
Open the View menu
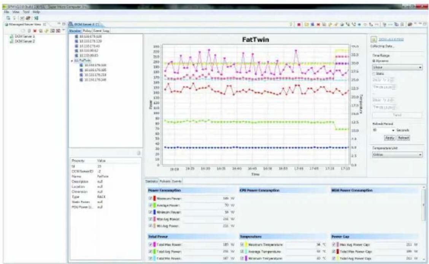[16, 12]
